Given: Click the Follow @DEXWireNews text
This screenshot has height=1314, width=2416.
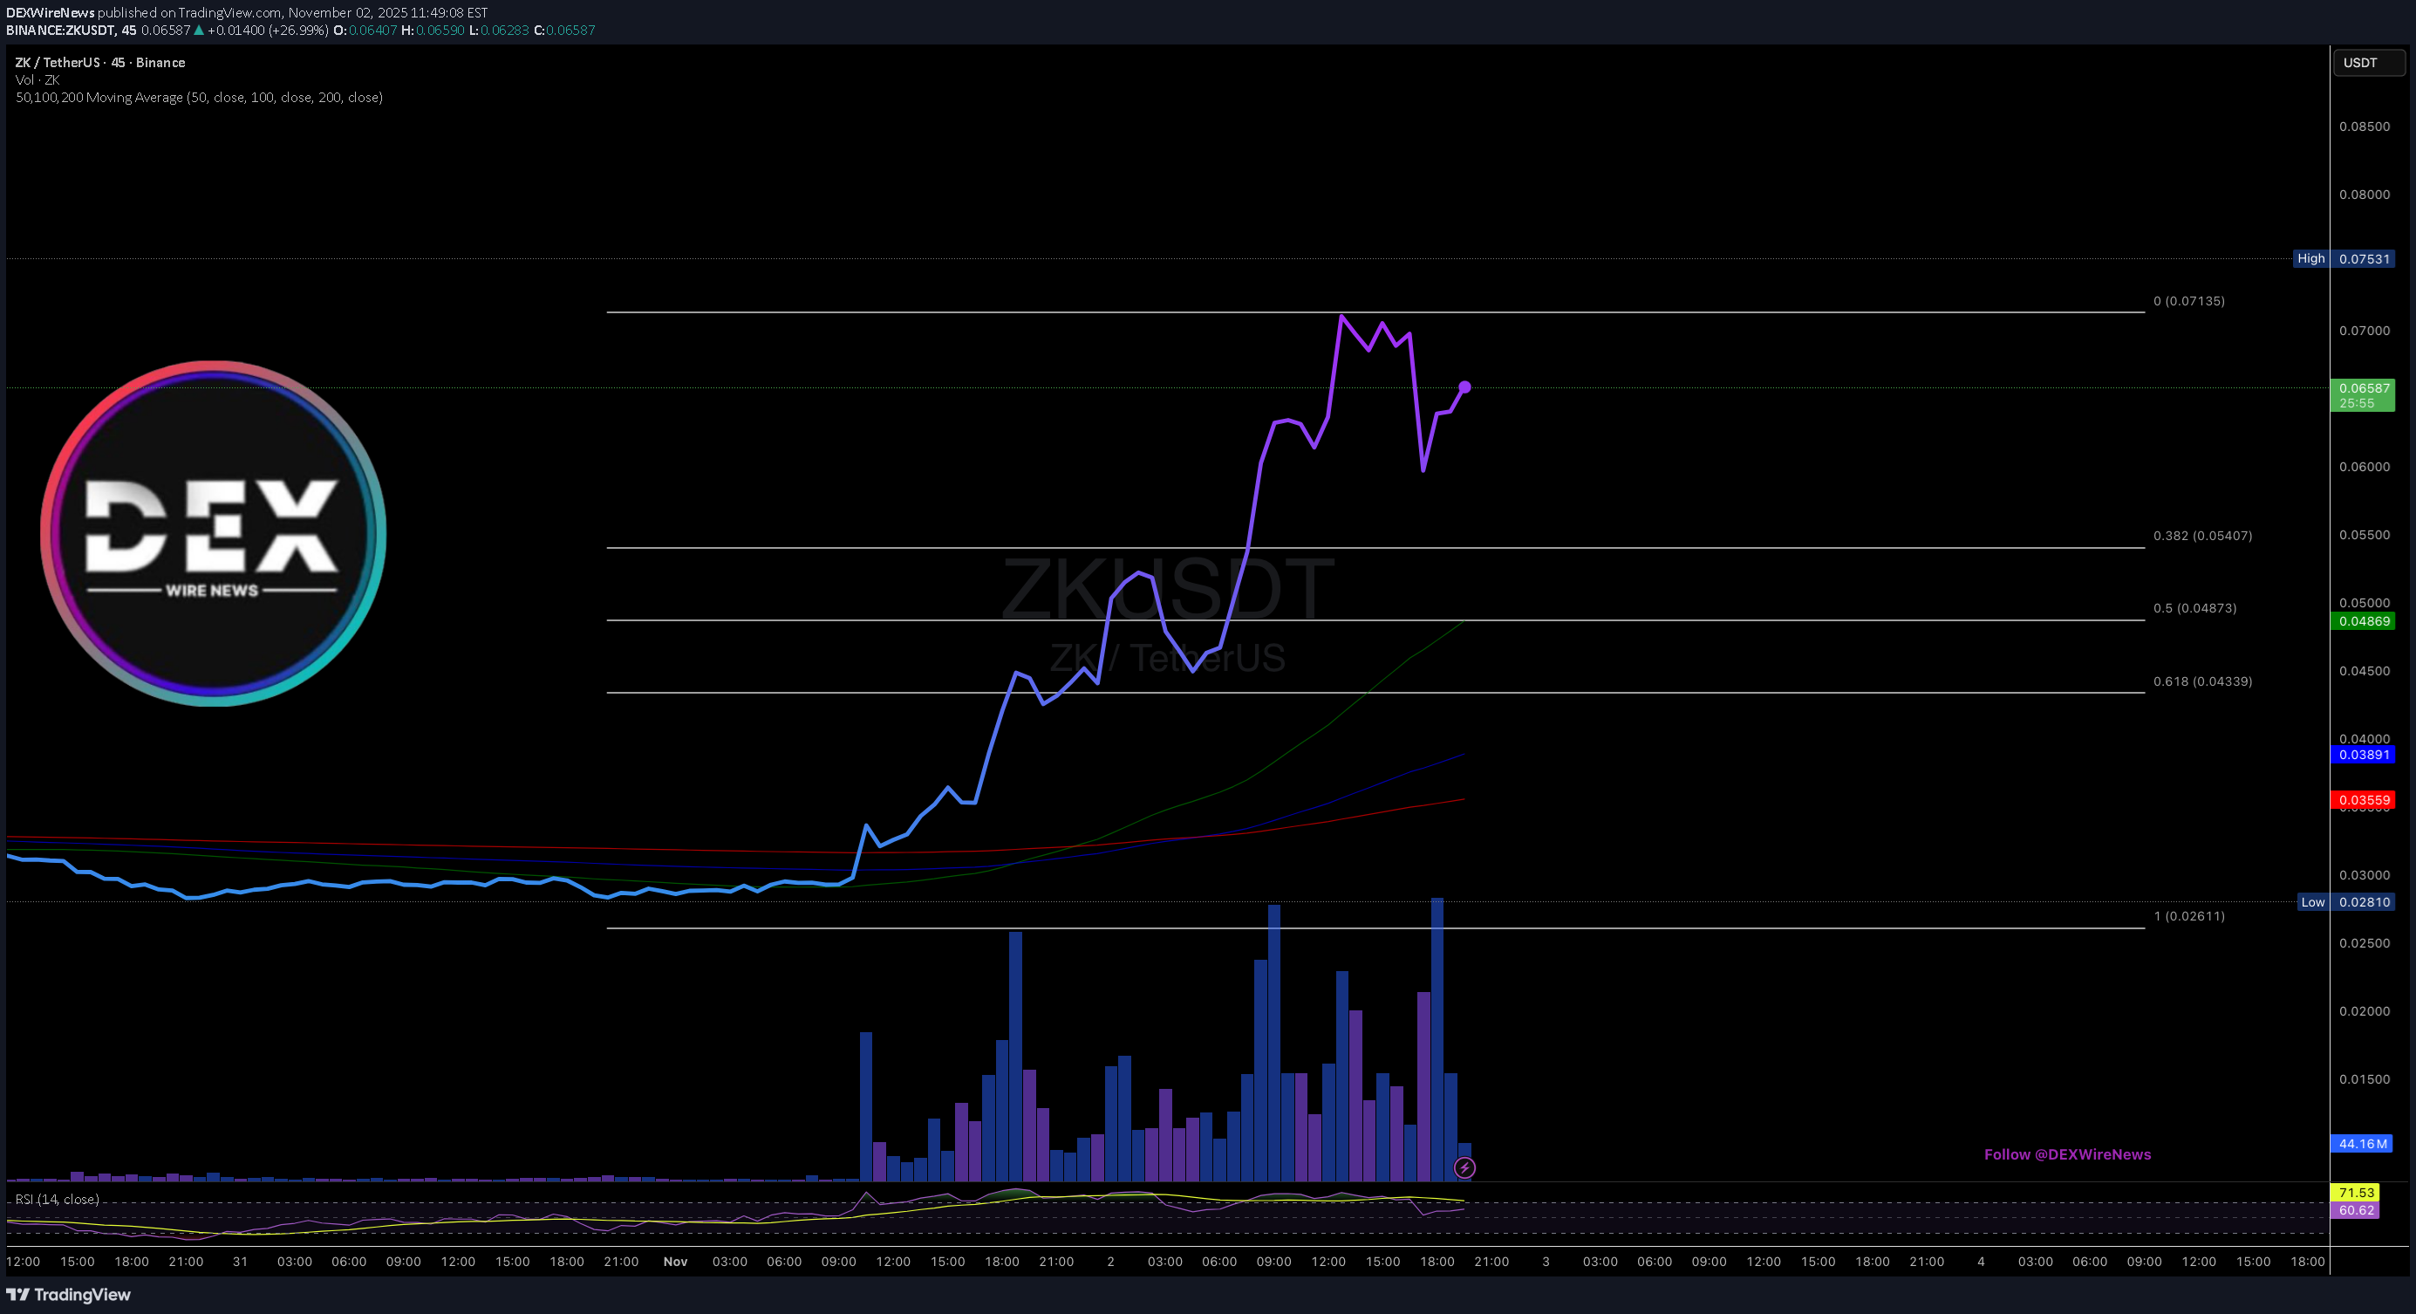Looking at the screenshot, I should pyautogui.click(x=2067, y=1154).
